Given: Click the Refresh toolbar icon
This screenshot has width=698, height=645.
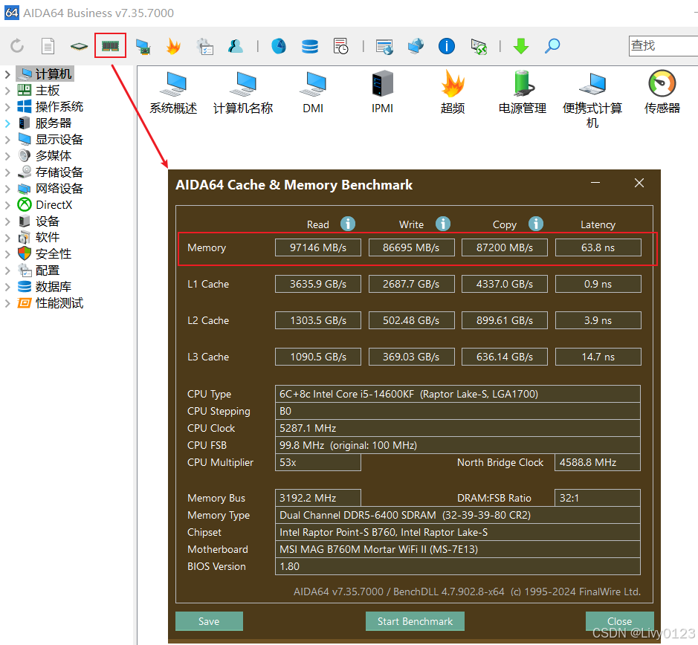Looking at the screenshot, I should pyautogui.click(x=17, y=46).
